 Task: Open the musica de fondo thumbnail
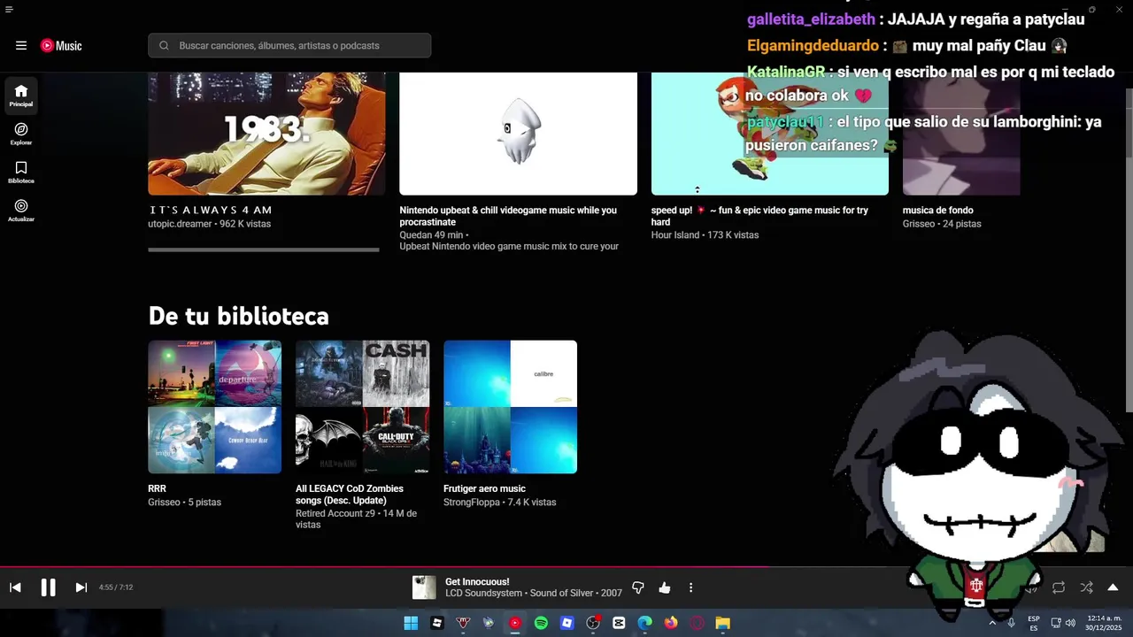click(x=961, y=134)
